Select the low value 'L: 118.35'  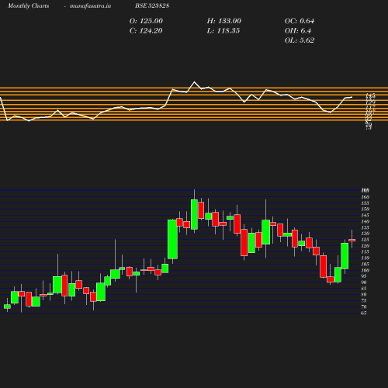(x=223, y=31)
